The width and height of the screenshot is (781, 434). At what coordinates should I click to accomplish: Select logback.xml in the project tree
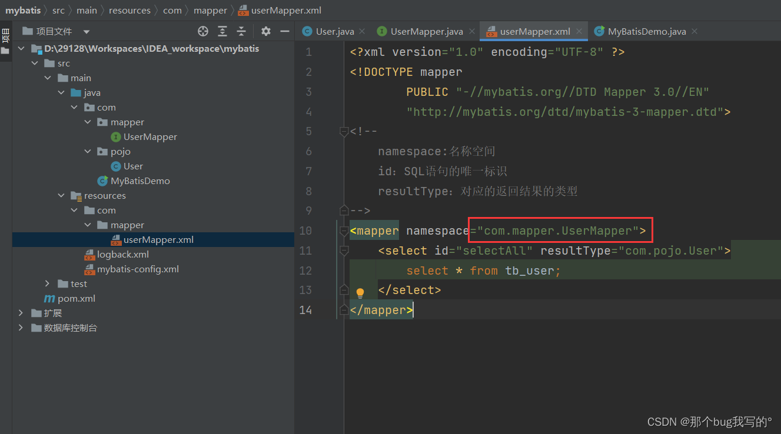[123, 255]
